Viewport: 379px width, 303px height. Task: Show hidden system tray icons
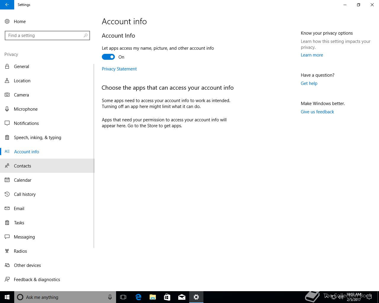(326, 297)
